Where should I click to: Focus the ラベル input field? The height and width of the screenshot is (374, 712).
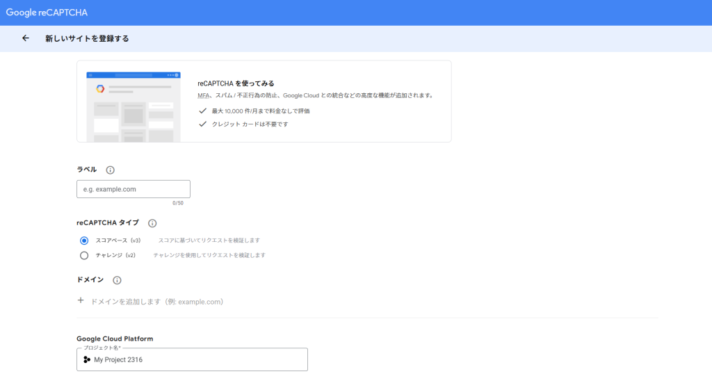coord(133,189)
